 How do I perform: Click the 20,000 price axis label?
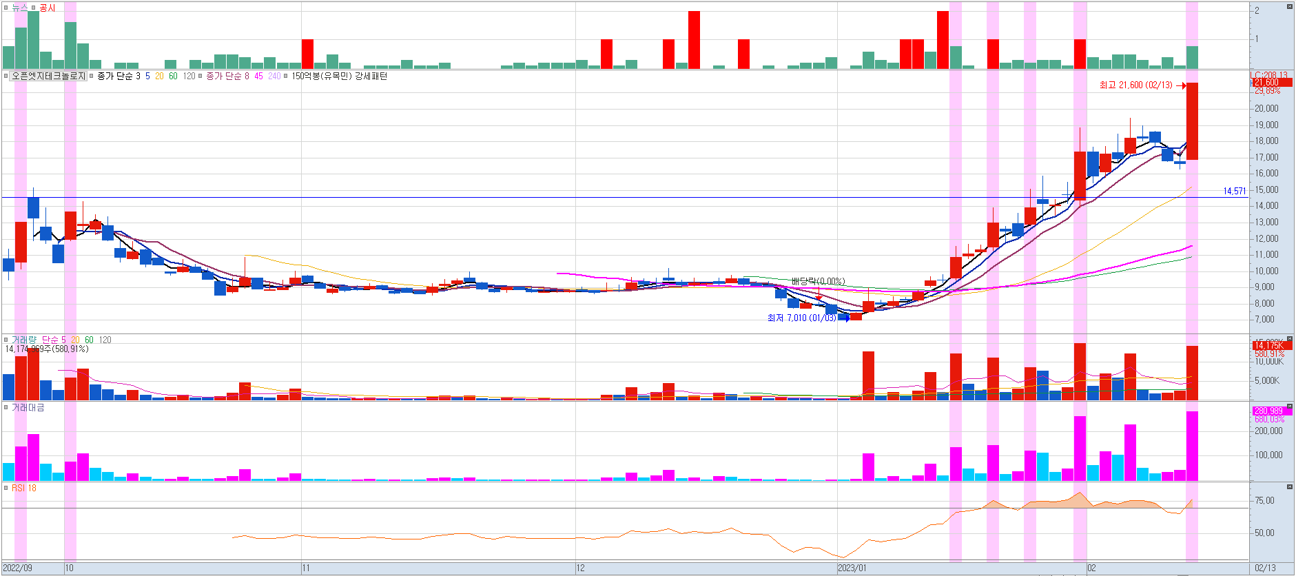pos(1266,108)
